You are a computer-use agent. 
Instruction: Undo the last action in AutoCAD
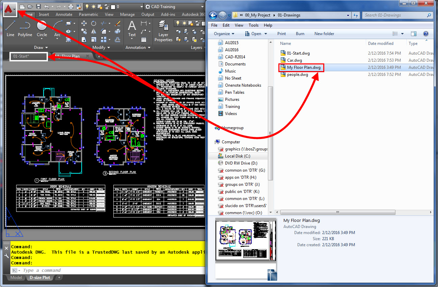[46, 7]
